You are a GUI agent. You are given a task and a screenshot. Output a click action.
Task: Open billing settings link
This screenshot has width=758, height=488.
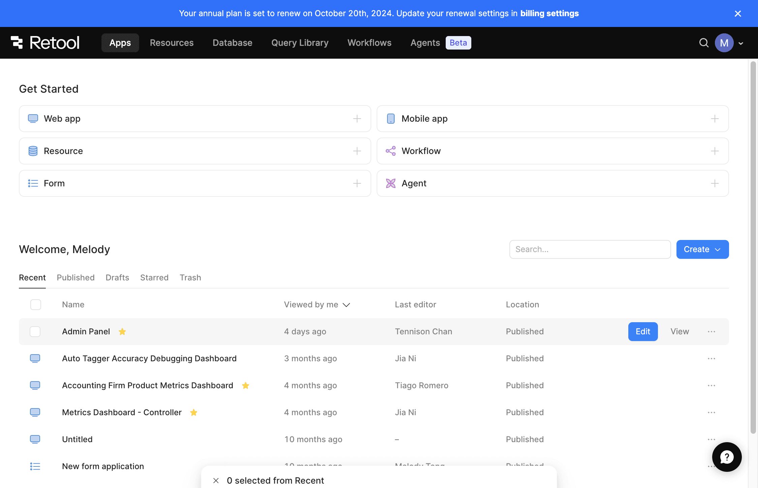(x=549, y=13)
